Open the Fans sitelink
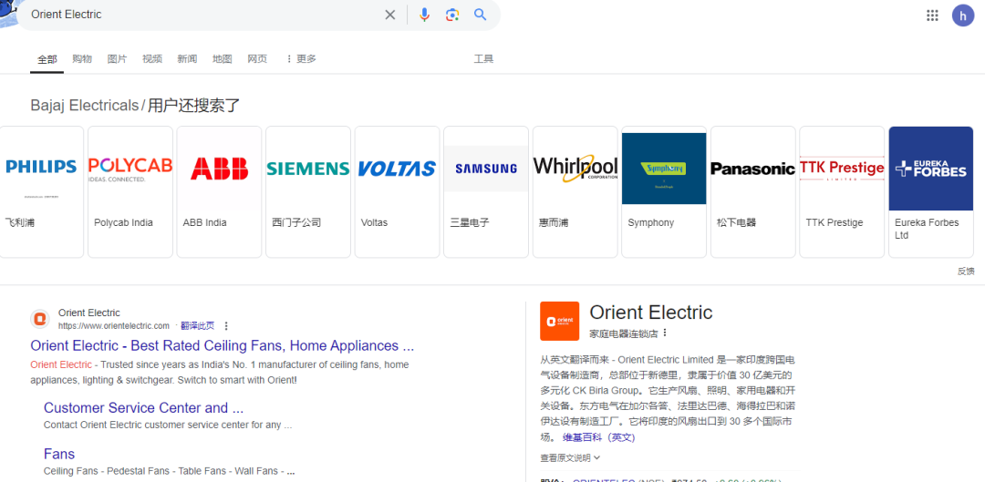 (59, 454)
